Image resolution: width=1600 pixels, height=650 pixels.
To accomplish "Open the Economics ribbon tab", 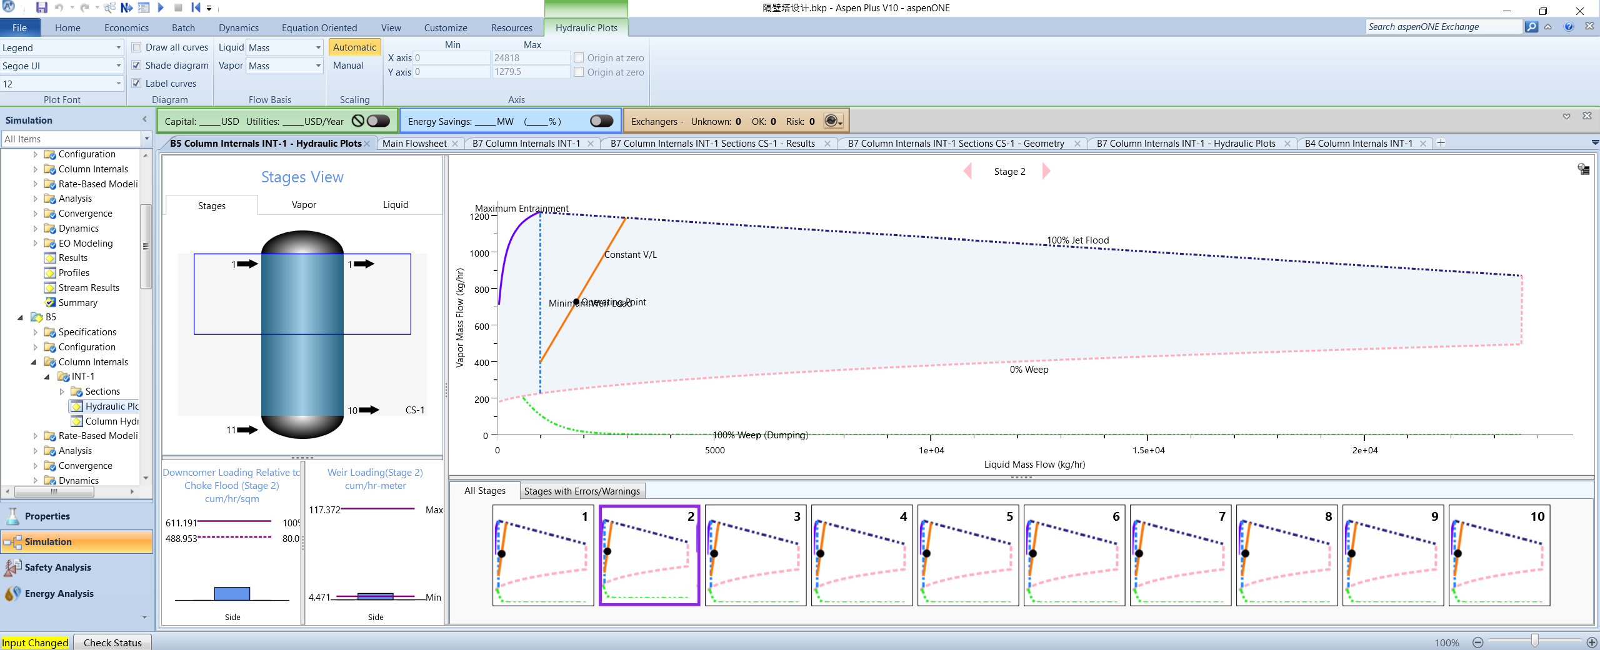I will 126,27.
